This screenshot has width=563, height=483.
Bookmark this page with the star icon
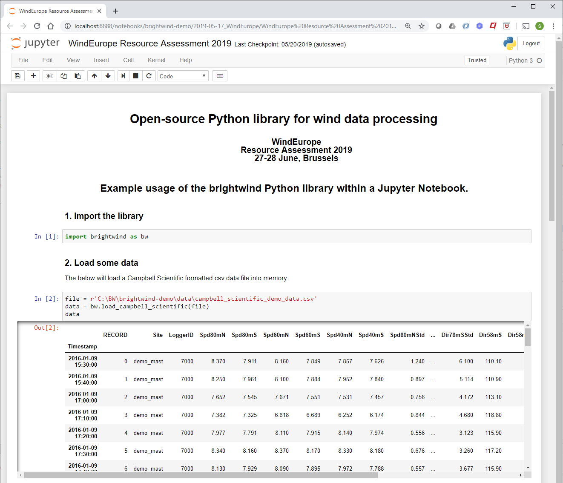click(422, 26)
